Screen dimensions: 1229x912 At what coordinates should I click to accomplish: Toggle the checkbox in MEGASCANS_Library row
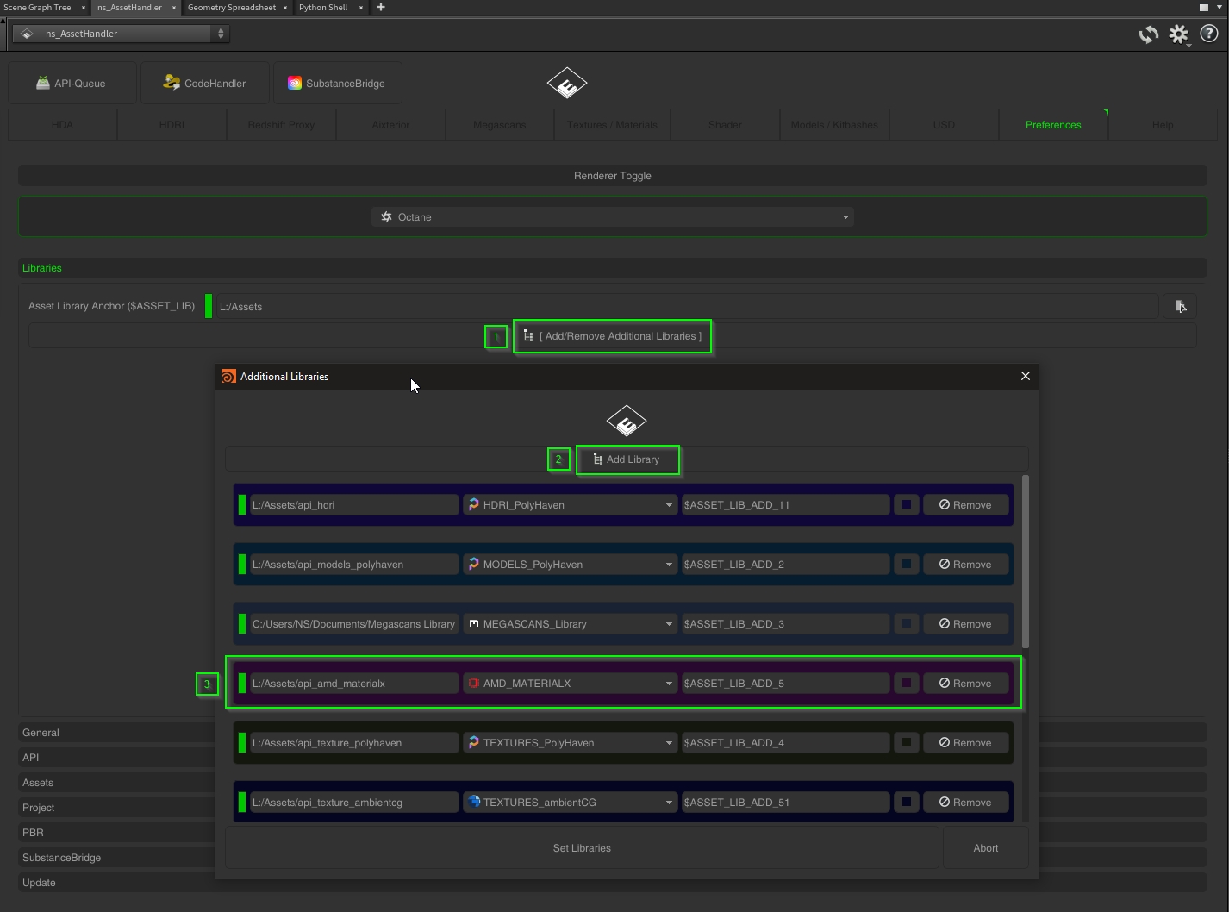click(906, 624)
